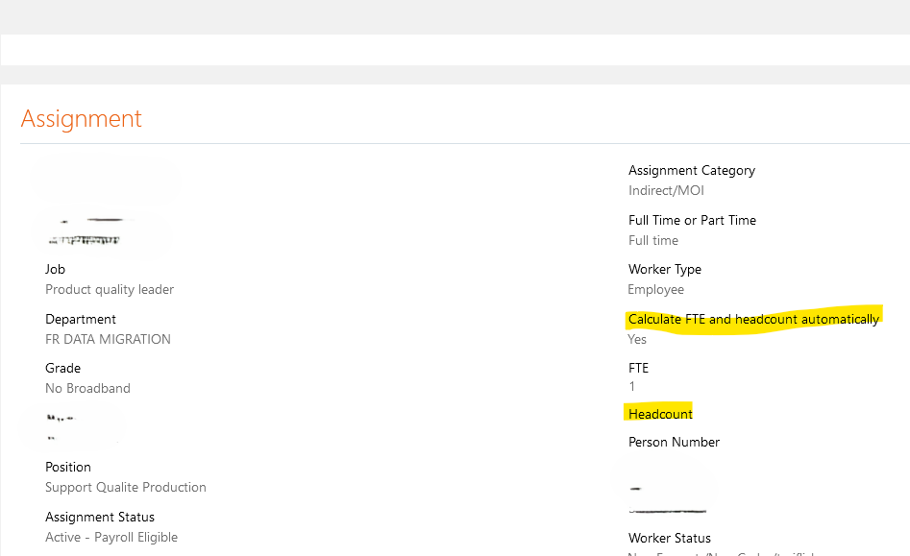The width and height of the screenshot is (910, 556).
Task: Click the highlighted Headcount label
Action: 659,413
